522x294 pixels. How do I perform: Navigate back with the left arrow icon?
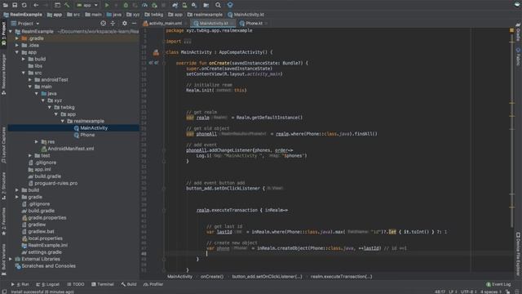click(36, 5)
